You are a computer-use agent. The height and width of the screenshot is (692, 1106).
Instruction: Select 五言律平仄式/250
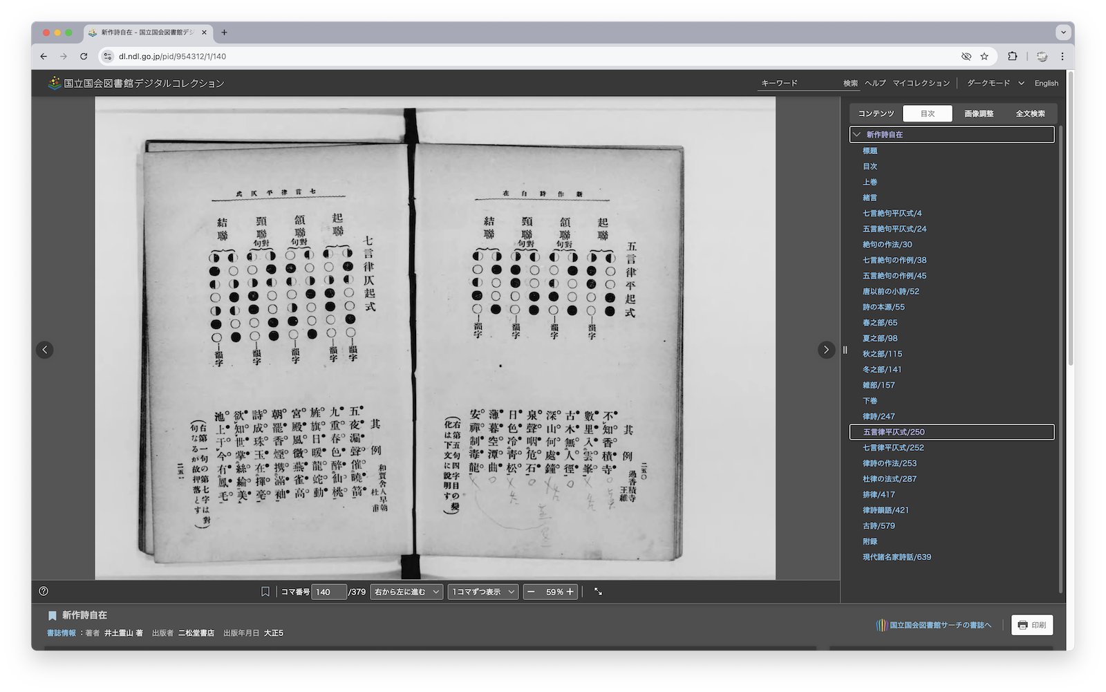click(x=952, y=432)
